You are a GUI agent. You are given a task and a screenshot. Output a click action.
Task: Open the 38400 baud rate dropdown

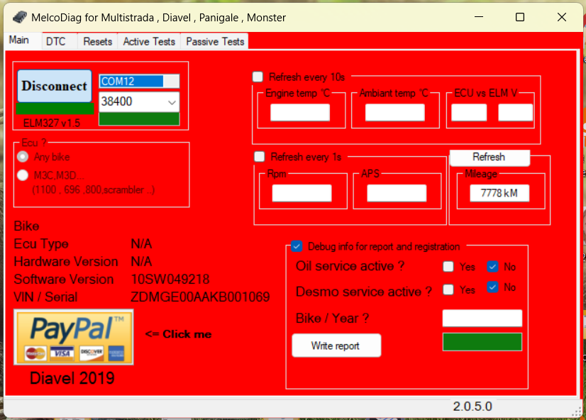click(x=139, y=101)
